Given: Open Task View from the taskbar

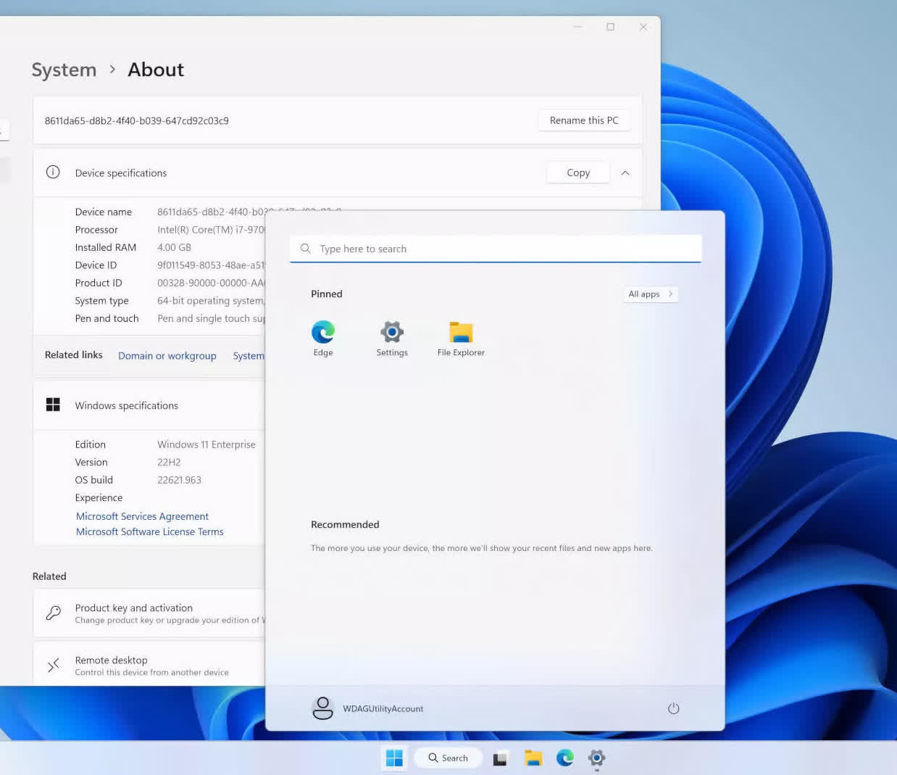Looking at the screenshot, I should [500, 758].
